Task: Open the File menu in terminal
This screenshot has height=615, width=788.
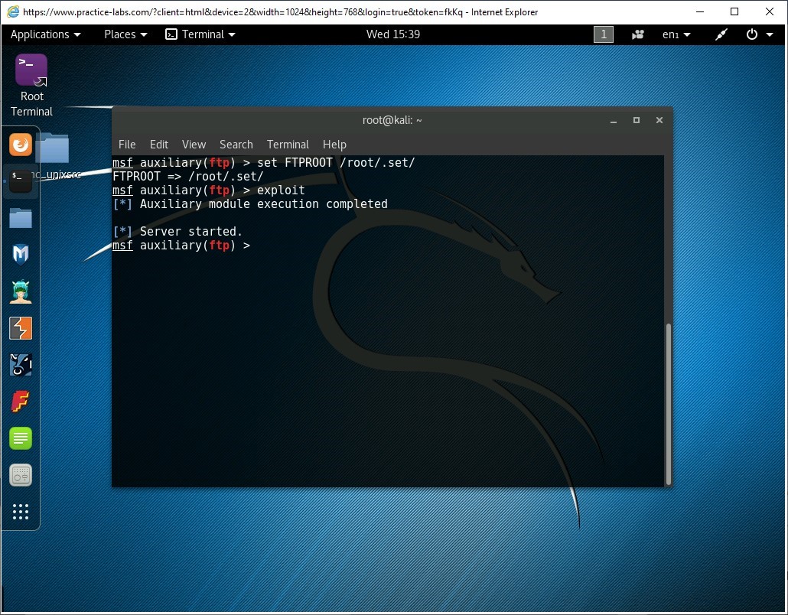Action: 127,145
